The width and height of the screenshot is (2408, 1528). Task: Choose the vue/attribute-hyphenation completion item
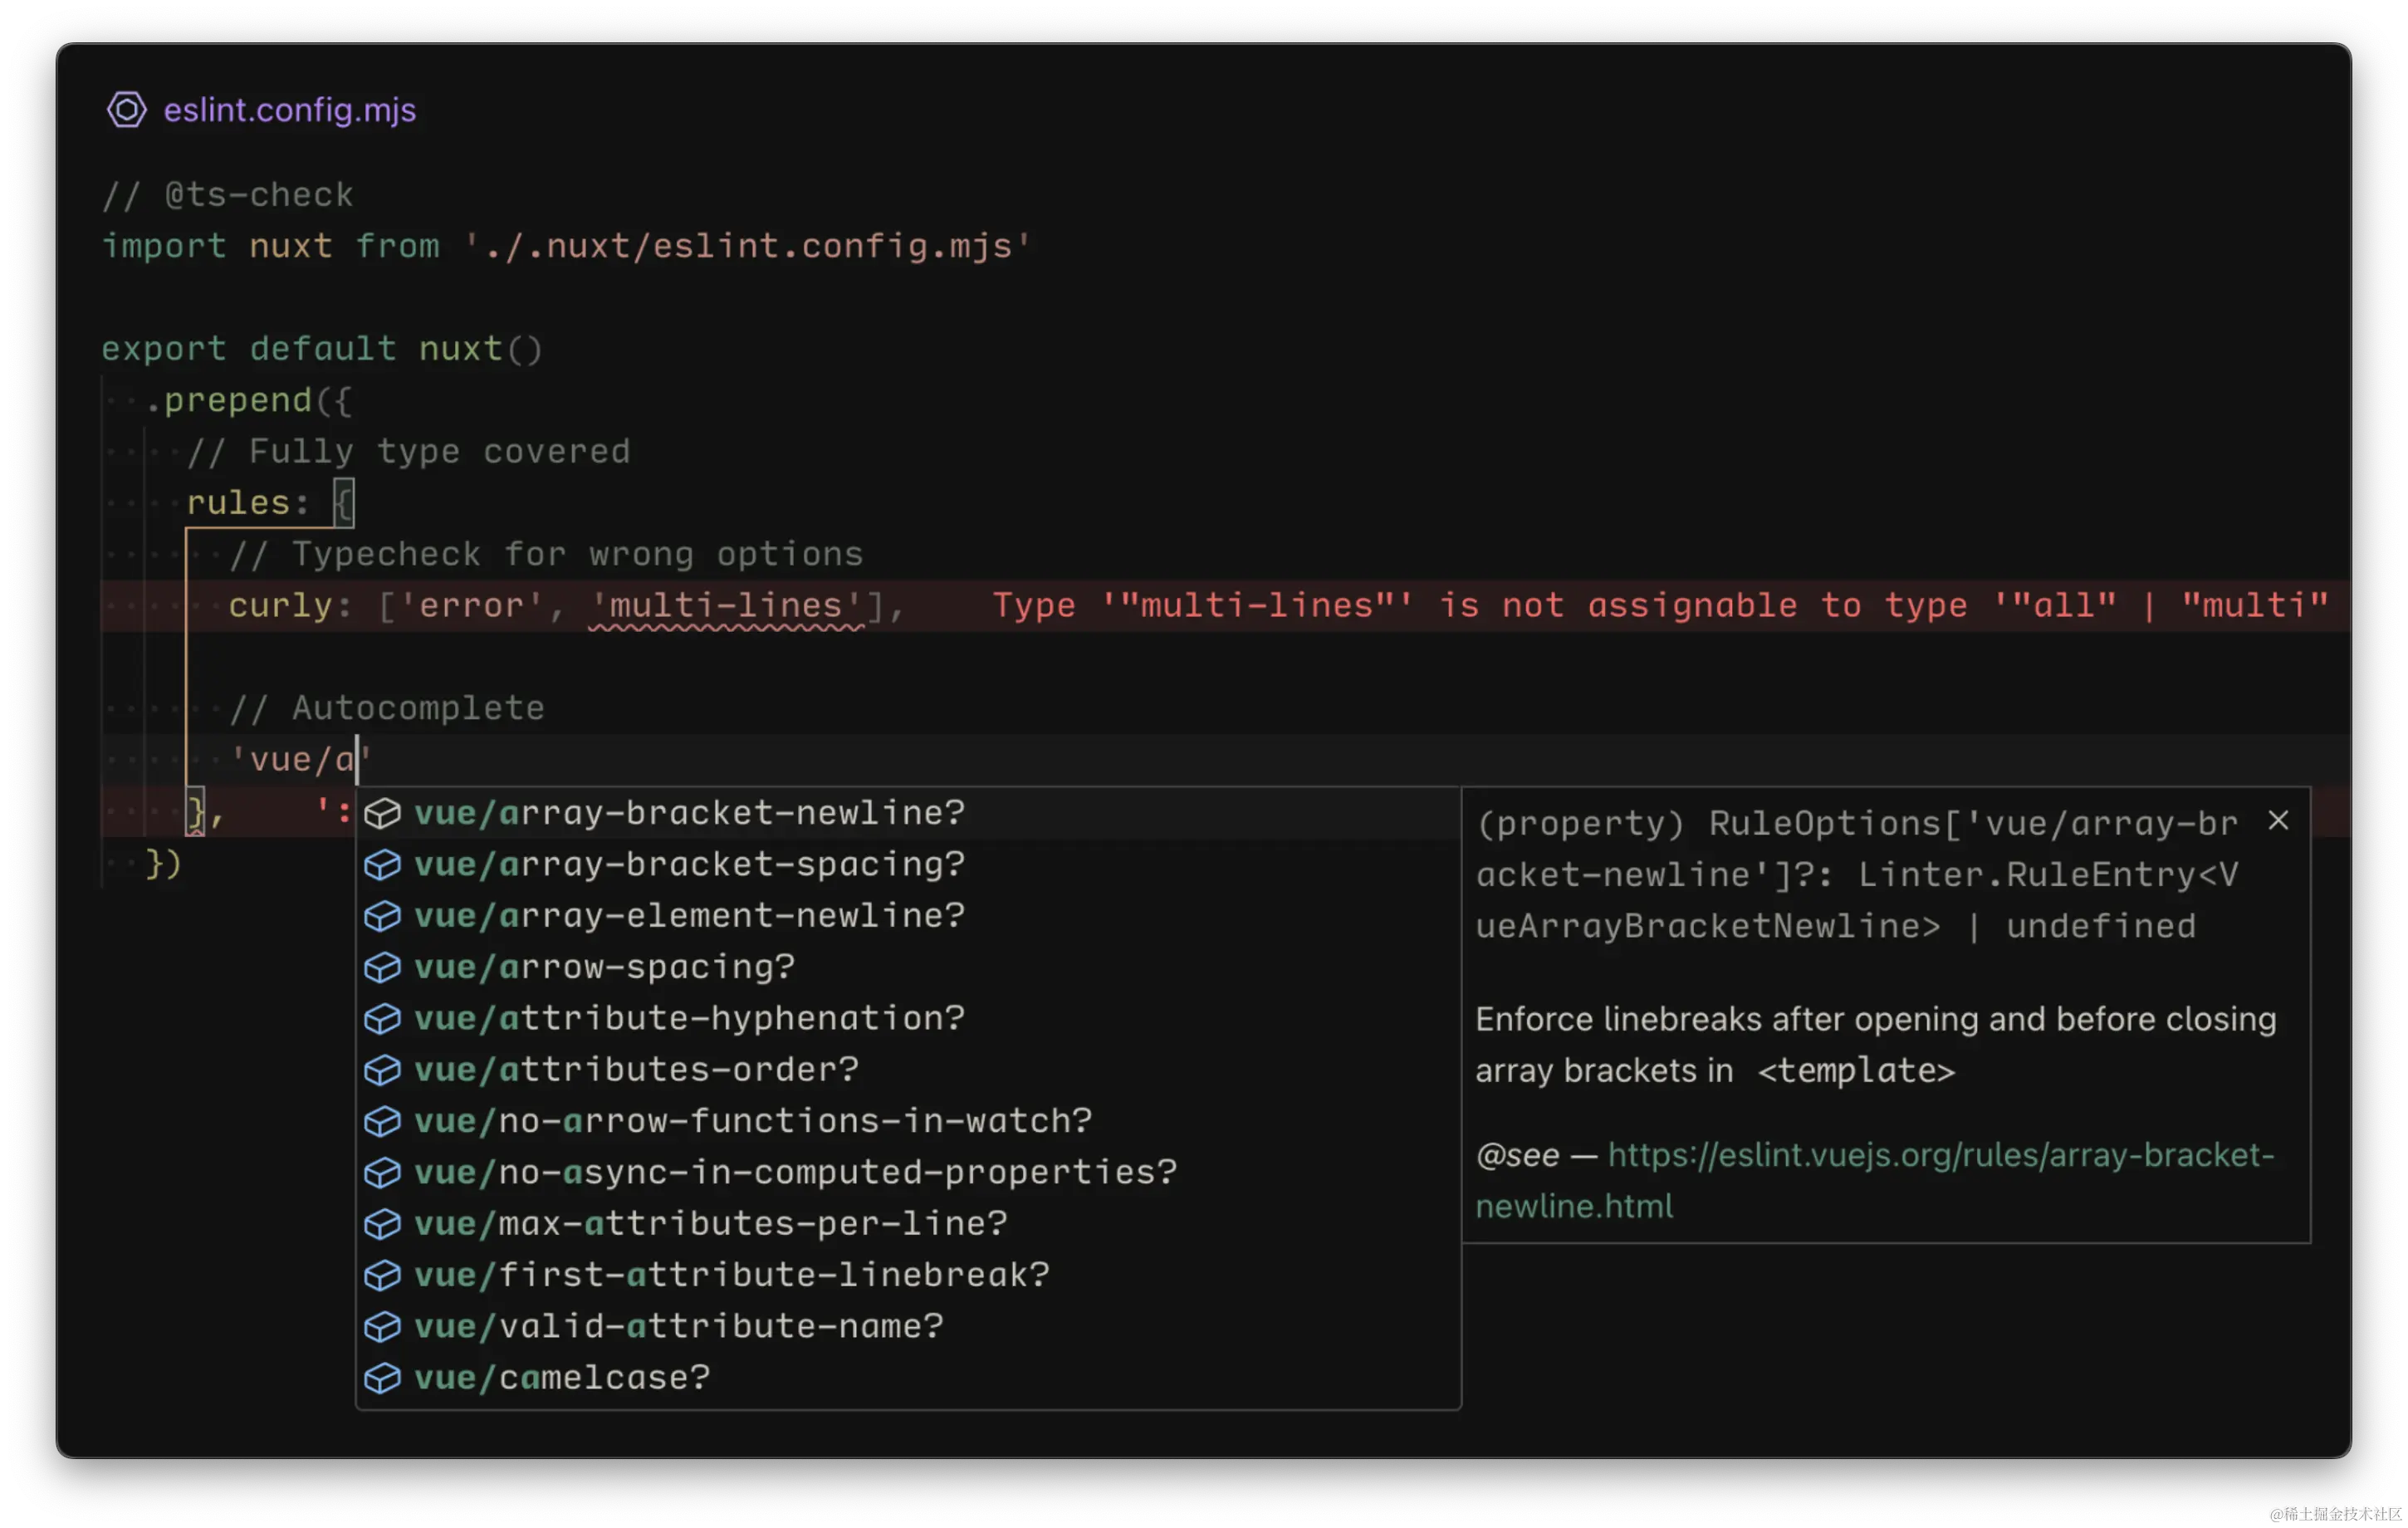click(x=690, y=1019)
